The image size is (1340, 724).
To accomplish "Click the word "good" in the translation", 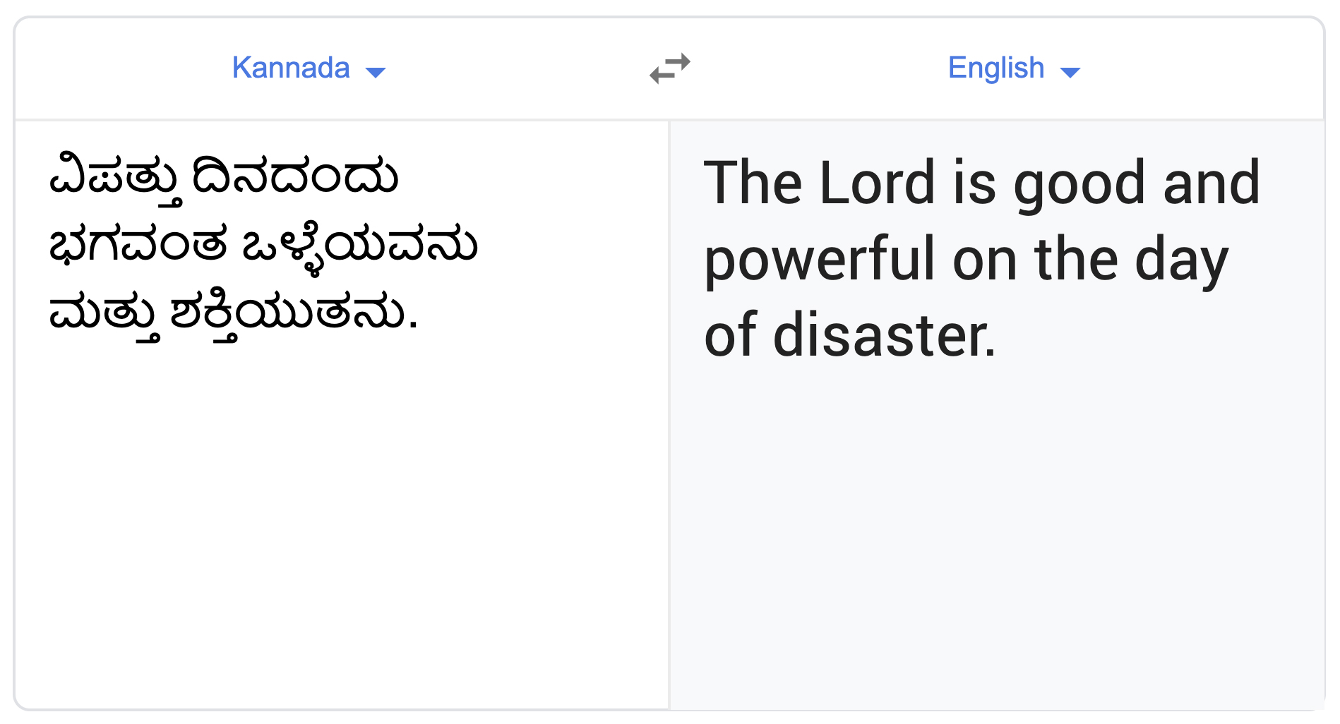I will (1080, 184).
